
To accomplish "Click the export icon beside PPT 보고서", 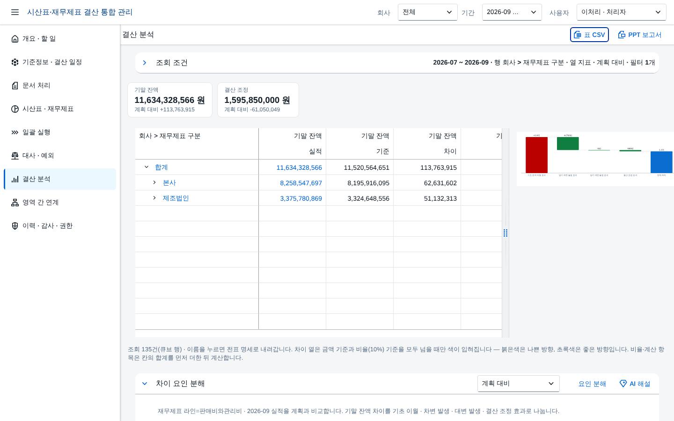I will (x=622, y=35).
